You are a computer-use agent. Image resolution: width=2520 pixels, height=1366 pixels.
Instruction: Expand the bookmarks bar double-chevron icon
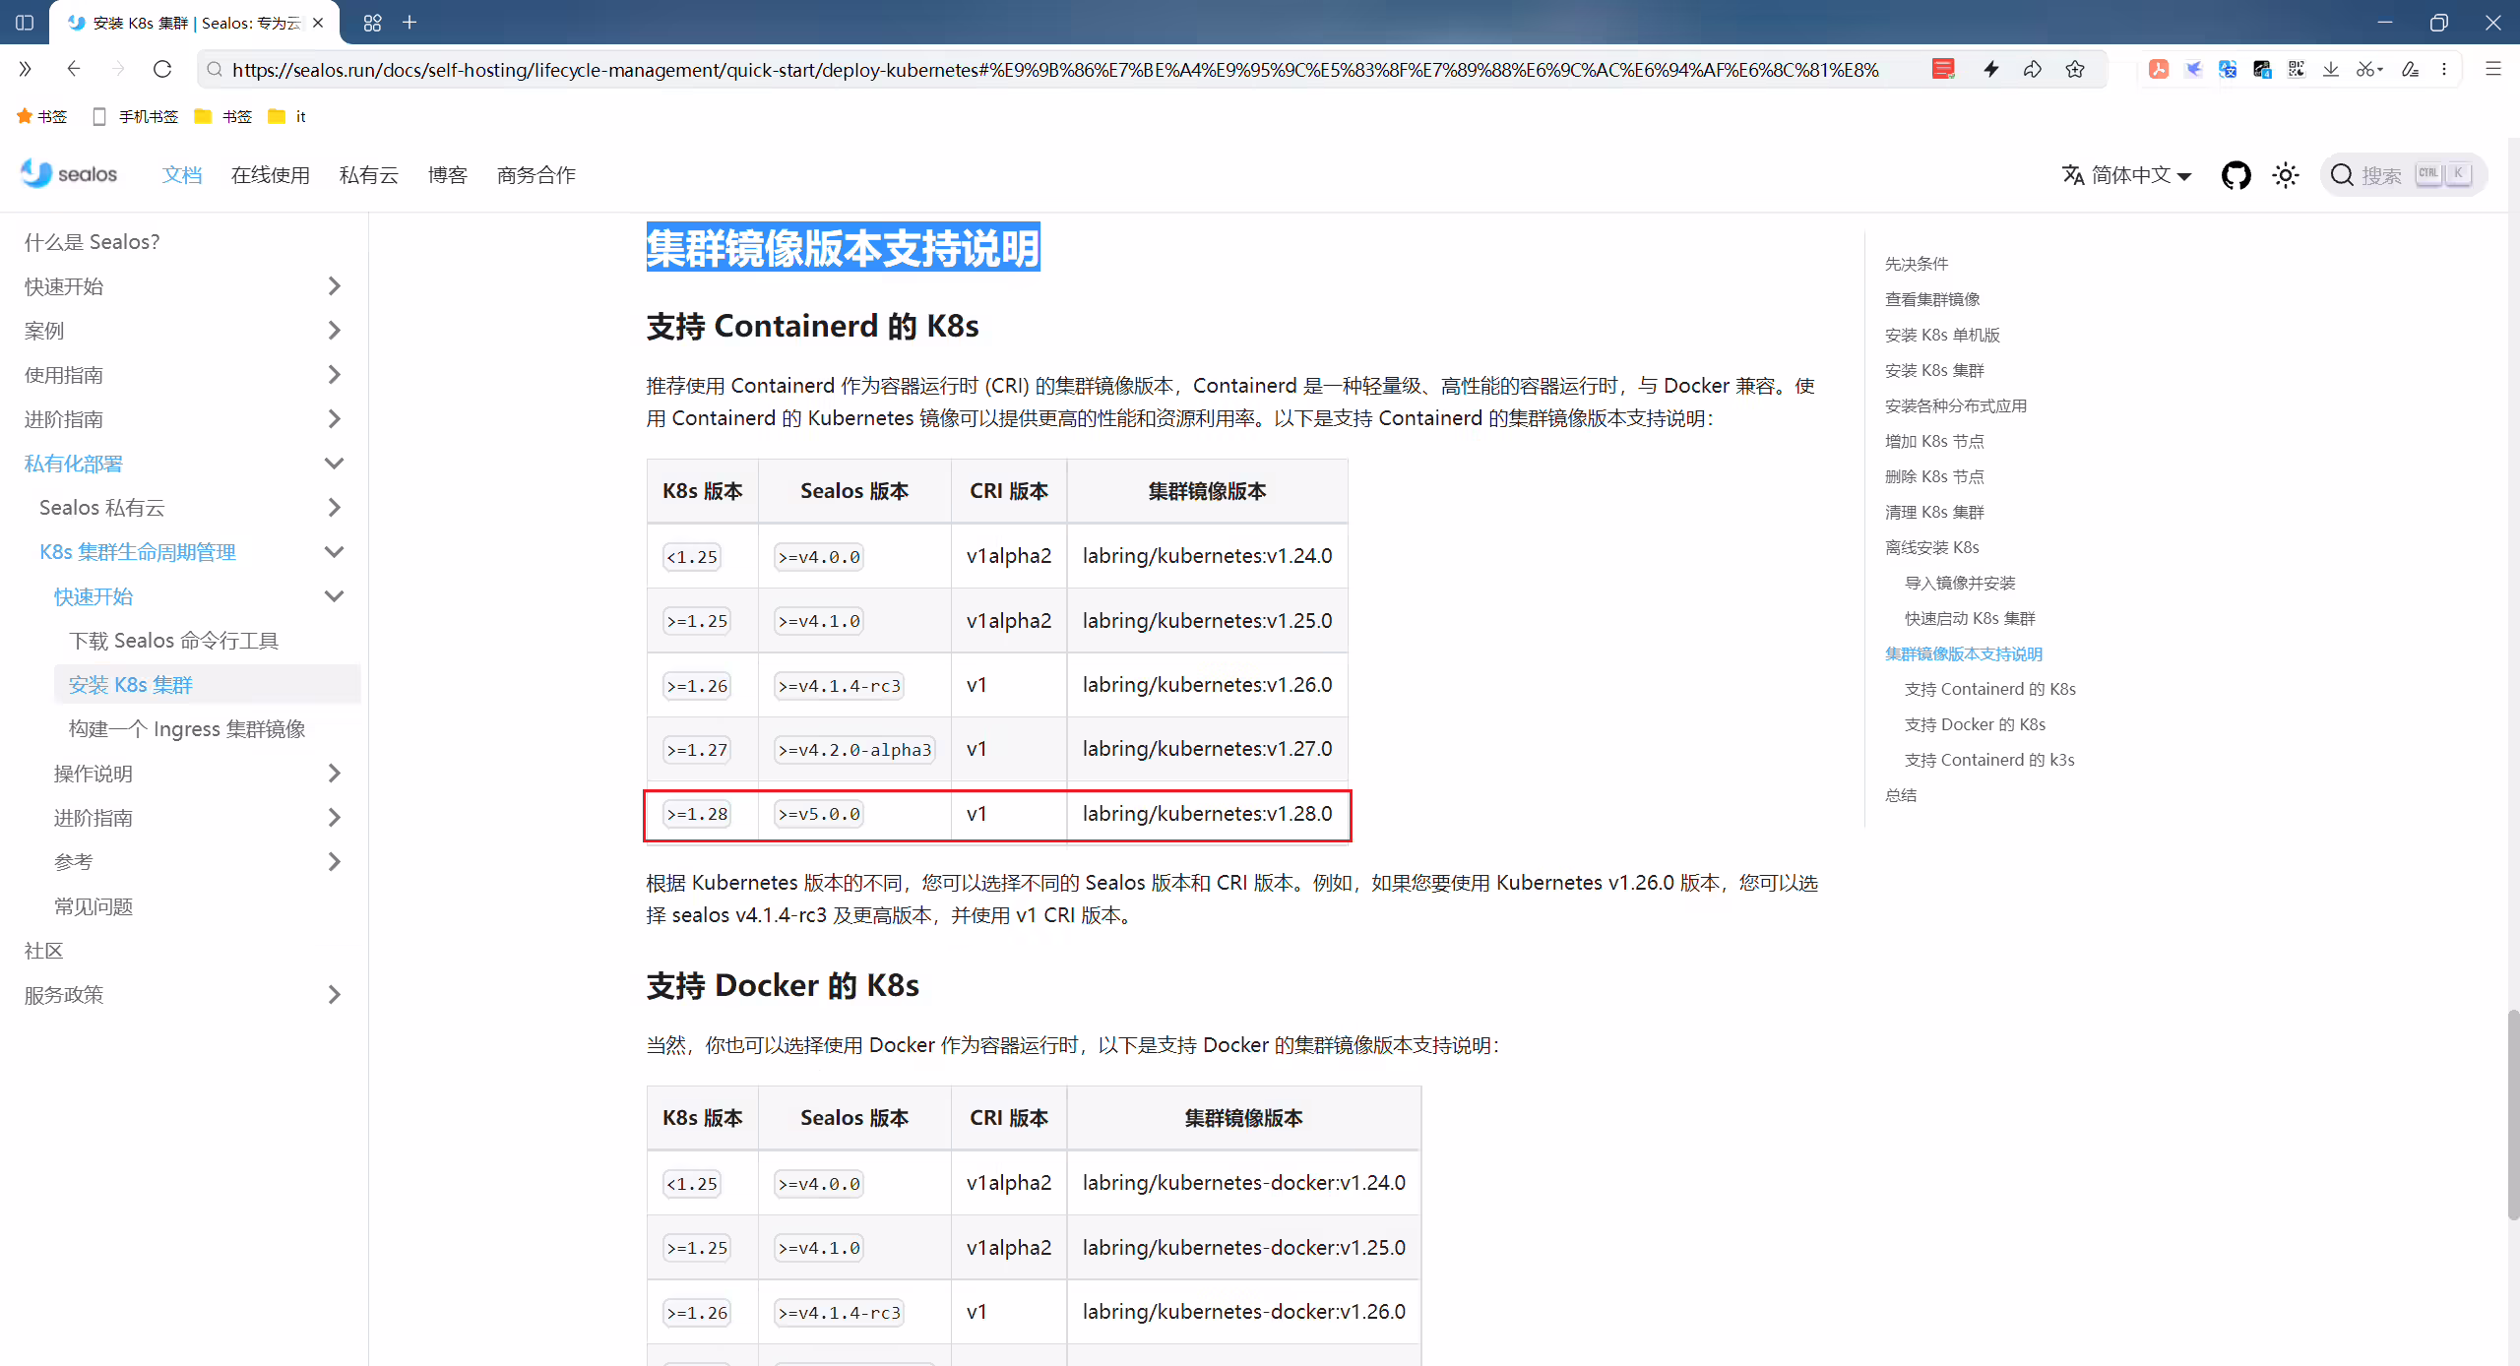pyautogui.click(x=26, y=69)
